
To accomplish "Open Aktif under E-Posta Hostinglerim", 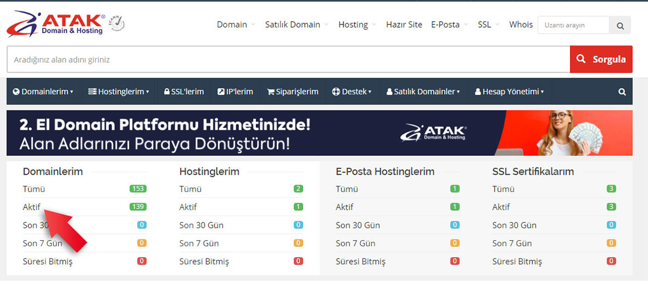I will [x=345, y=207].
